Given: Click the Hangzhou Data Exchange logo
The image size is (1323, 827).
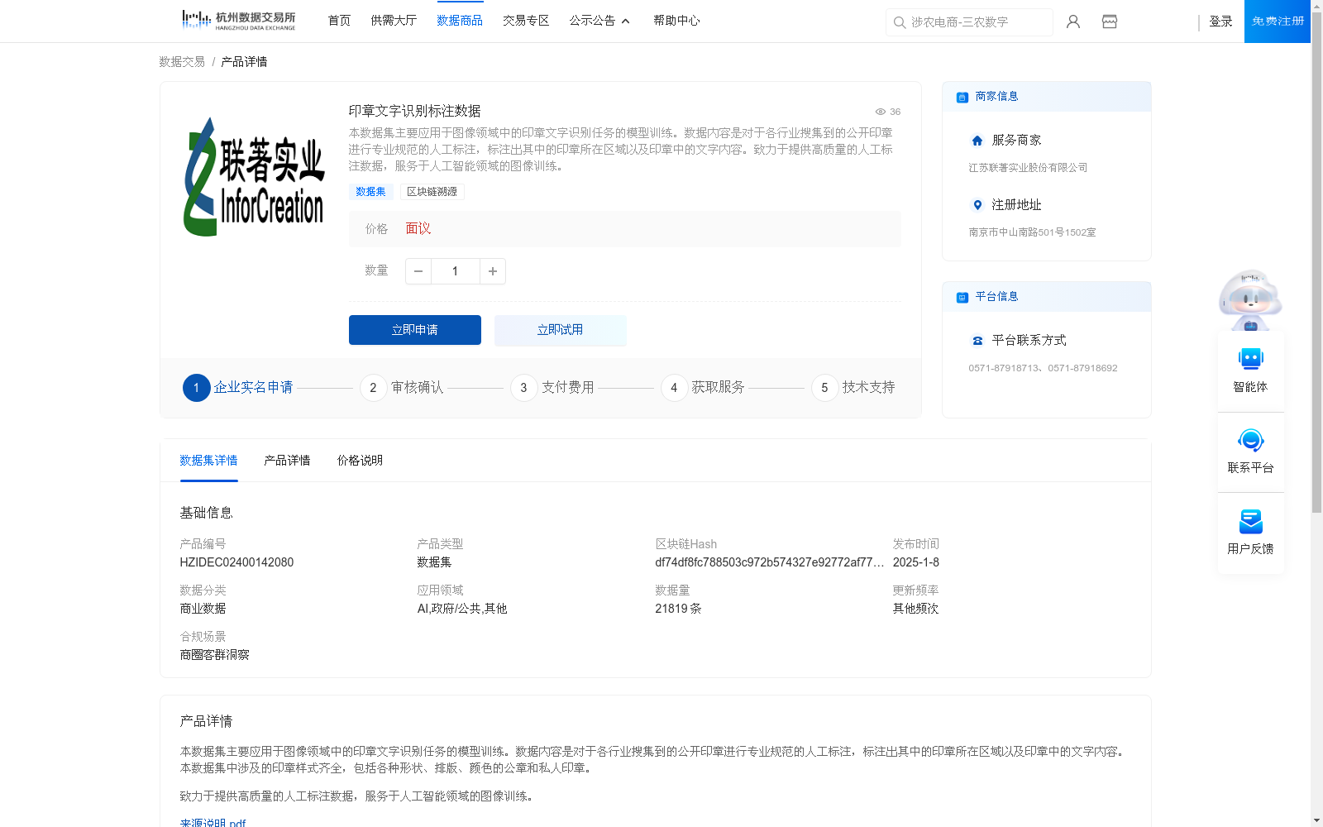Looking at the screenshot, I should tap(238, 20).
